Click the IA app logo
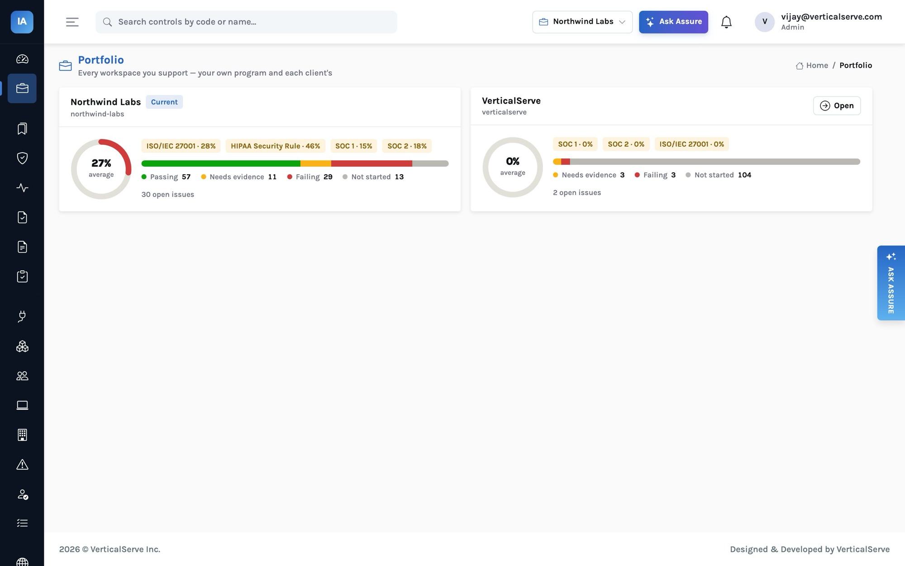 [22, 22]
